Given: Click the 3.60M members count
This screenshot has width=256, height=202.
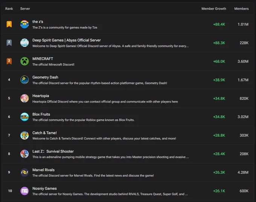Looking at the screenshot, I should pyautogui.click(x=243, y=61).
